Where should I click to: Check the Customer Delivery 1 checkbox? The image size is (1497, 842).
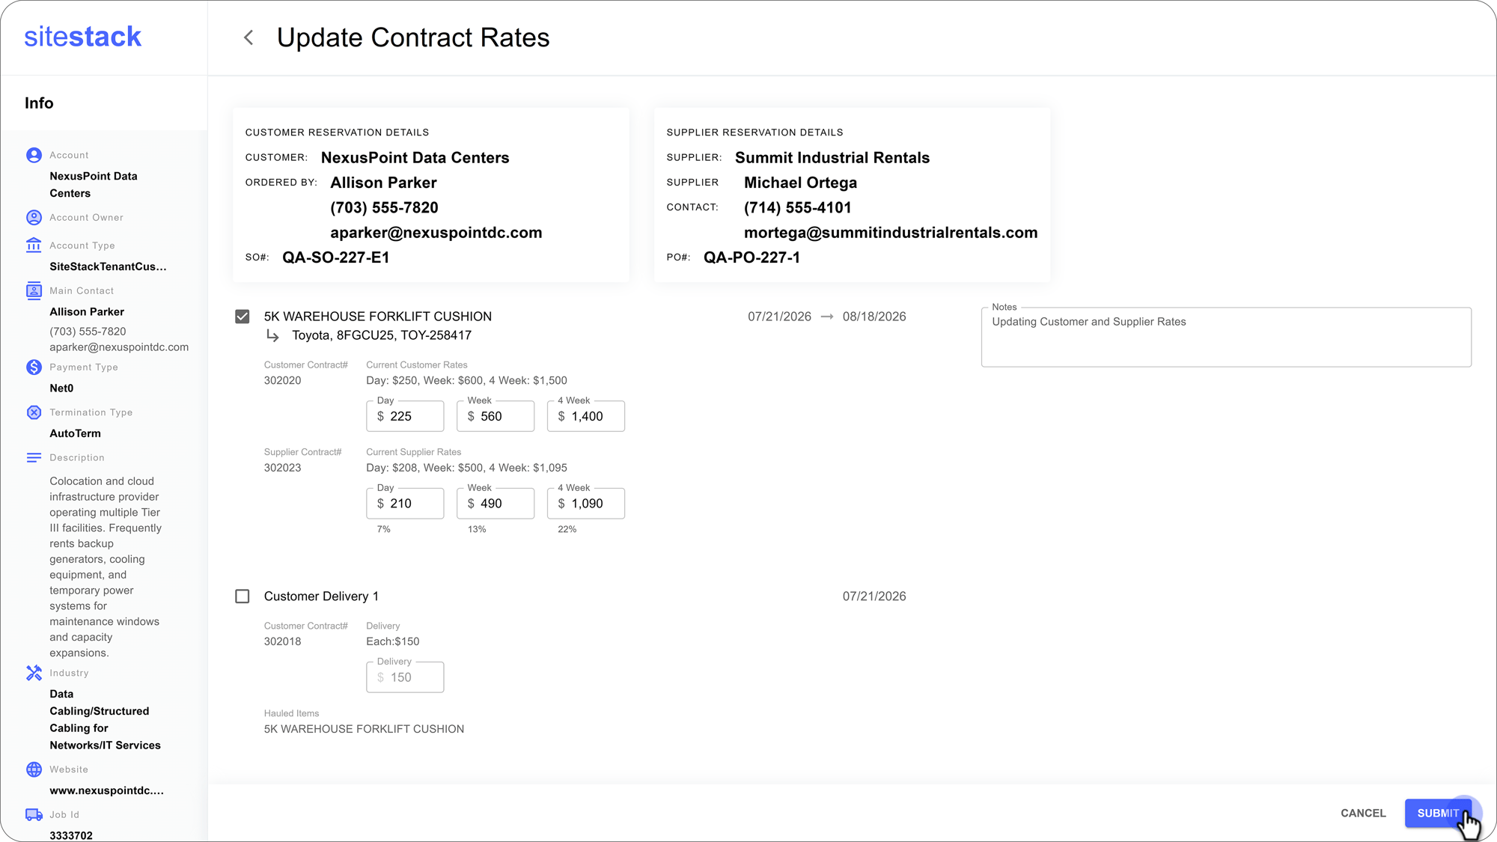point(242,597)
